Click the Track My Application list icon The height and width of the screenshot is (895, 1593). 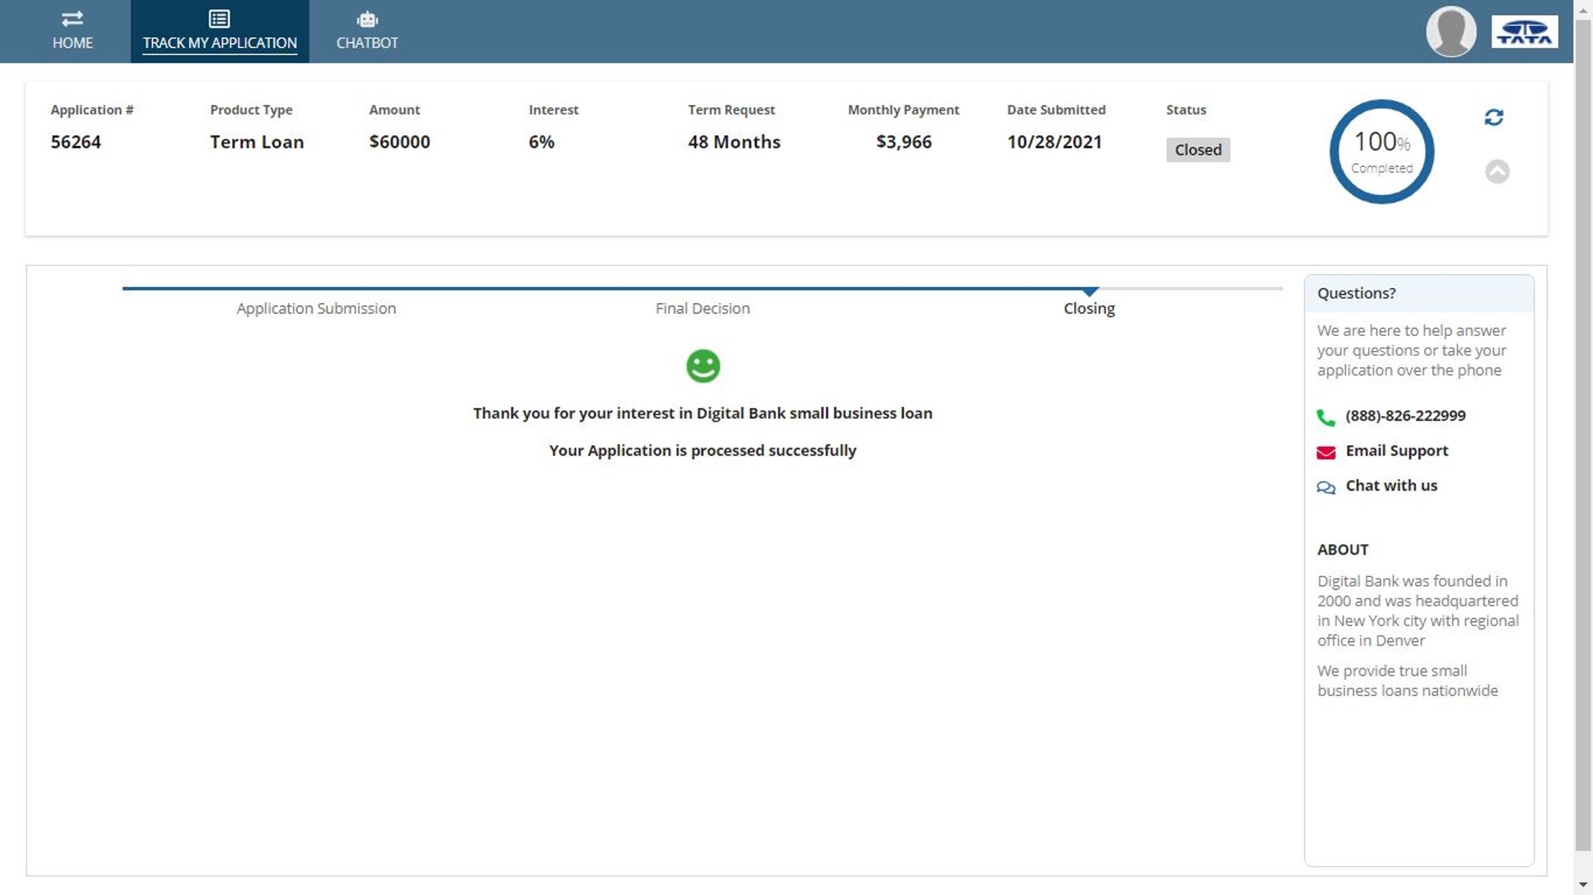pos(219,19)
